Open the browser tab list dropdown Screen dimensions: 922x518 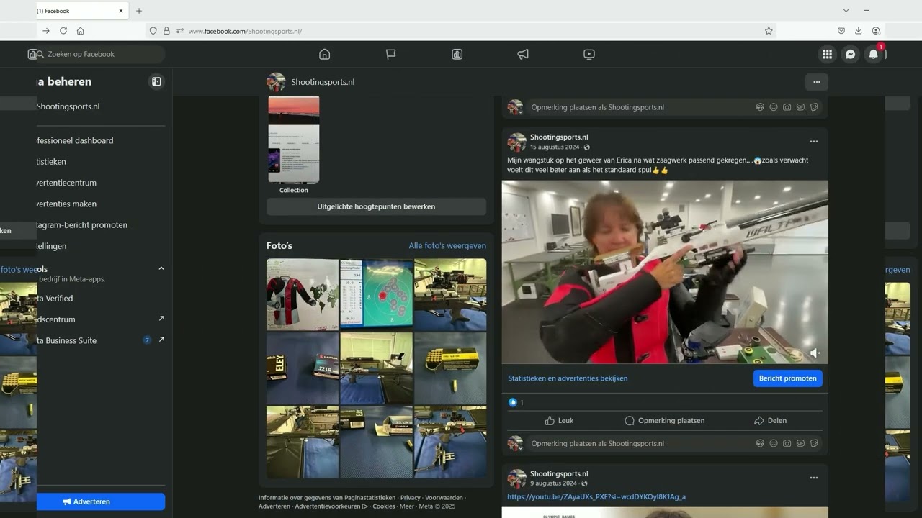pyautogui.click(x=846, y=11)
